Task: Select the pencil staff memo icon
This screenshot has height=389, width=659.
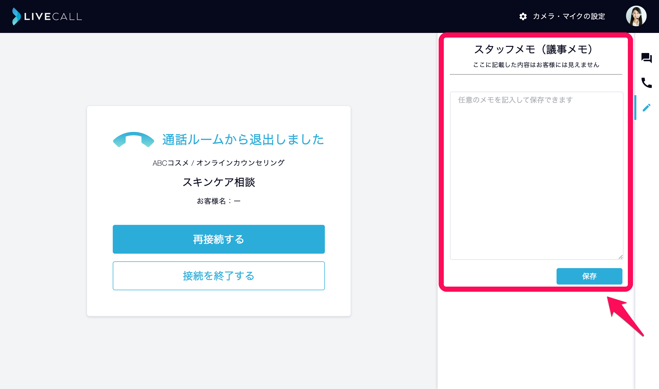Action: click(x=646, y=108)
